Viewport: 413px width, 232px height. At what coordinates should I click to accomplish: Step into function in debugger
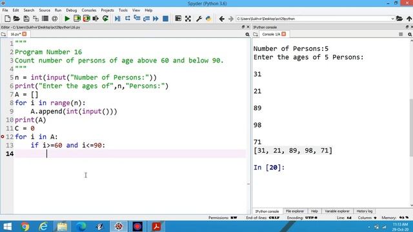[137, 18]
